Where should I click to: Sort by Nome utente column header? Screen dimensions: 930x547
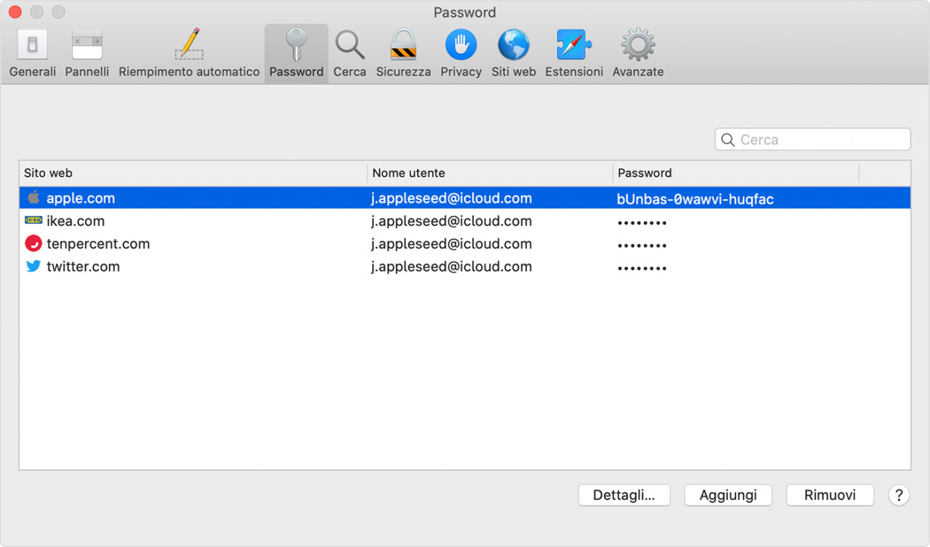tap(490, 173)
